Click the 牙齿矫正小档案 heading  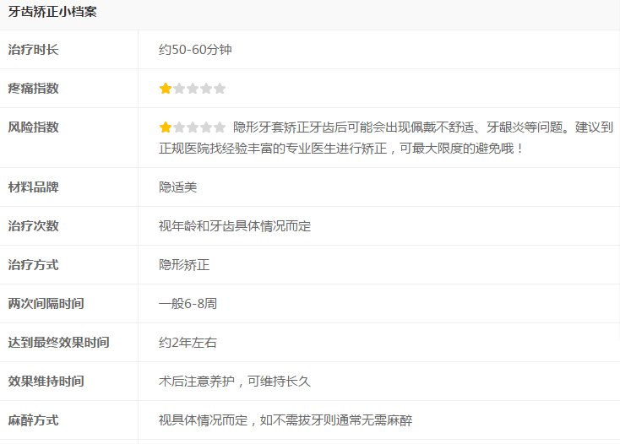point(52,12)
